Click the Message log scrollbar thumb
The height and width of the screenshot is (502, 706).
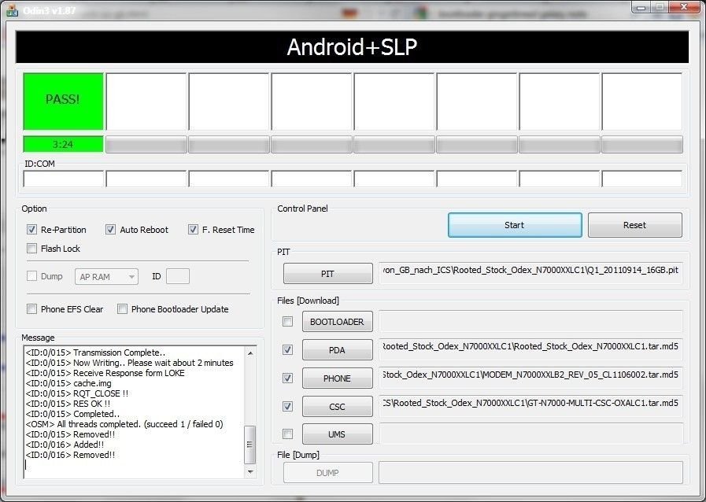click(250, 445)
